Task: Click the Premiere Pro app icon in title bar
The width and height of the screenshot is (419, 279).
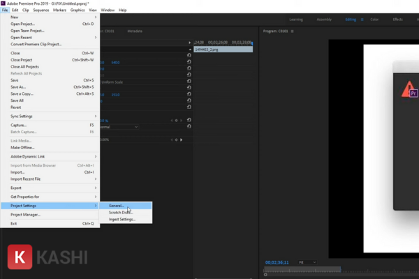Action: pyautogui.click(x=4, y=3)
